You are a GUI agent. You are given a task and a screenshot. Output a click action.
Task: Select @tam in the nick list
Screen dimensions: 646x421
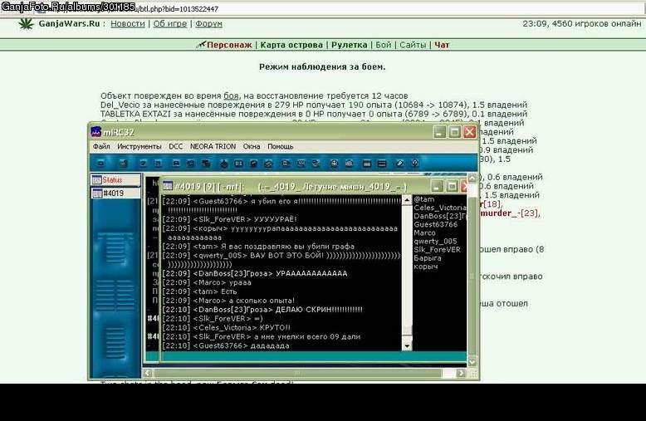(x=424, y=199)
